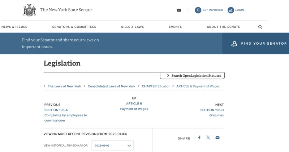Go to next Section 196-D Gratuities

pyautogui.click(x=212, y=112)
